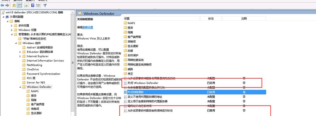
Task: Collapse the Windows 组件 tree node
Action: point(16,43)
